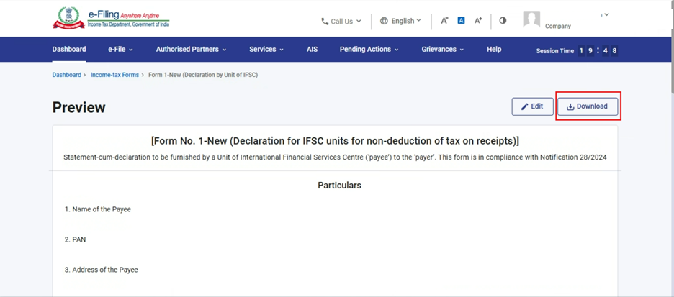The height and width of the screenshot is (297, 674).
Task: Click the increase font size icon
Action: pyautogui.click(x=477, y=21)
